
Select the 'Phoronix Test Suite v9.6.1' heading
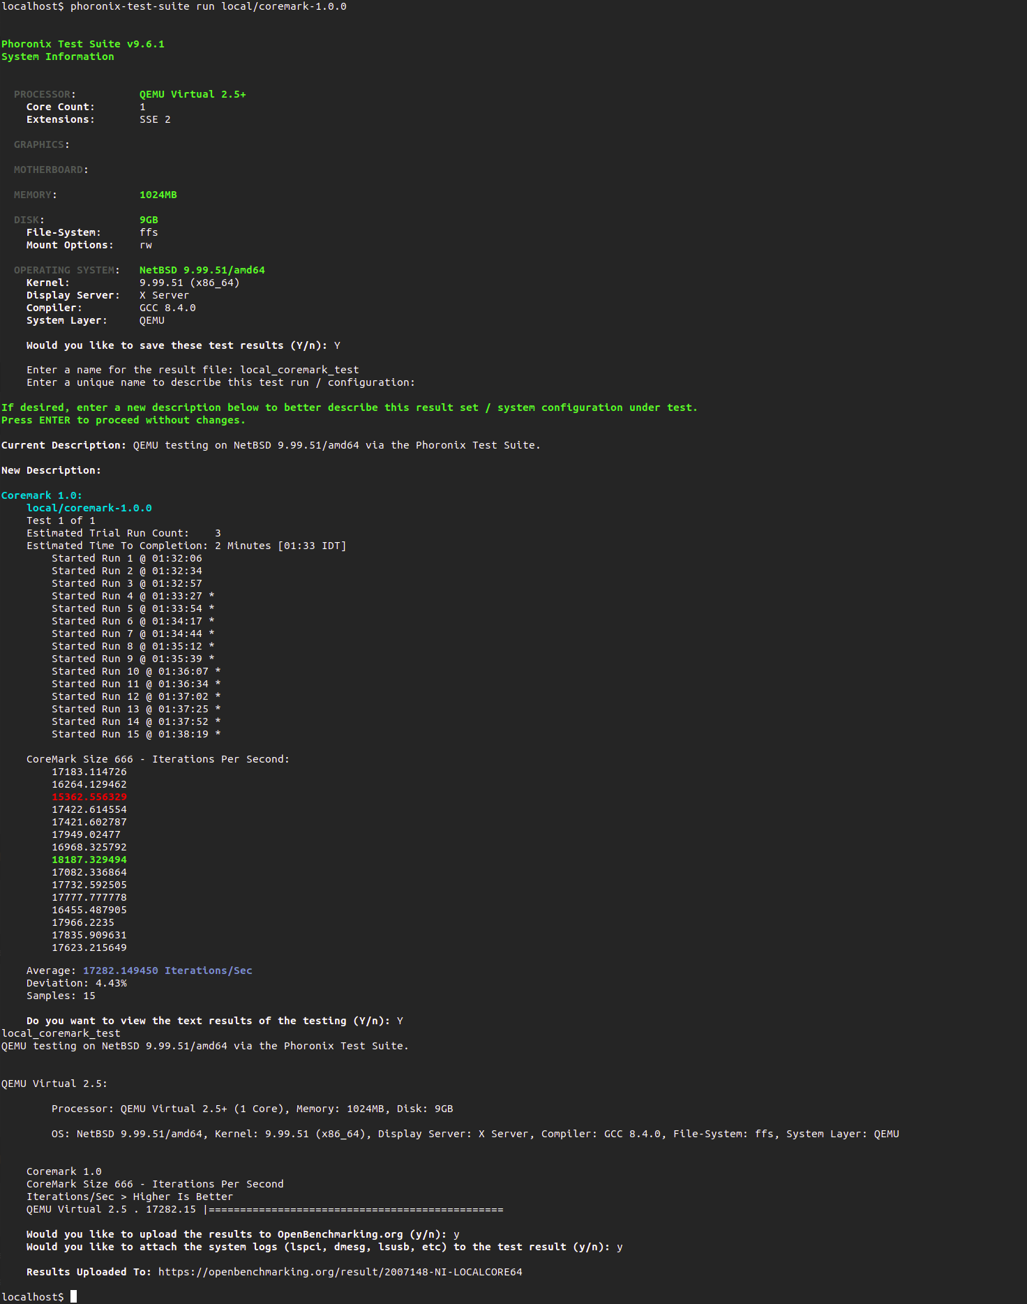83,44
